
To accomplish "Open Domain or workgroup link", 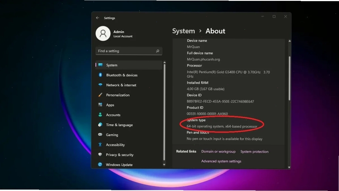I will [218, 152].
